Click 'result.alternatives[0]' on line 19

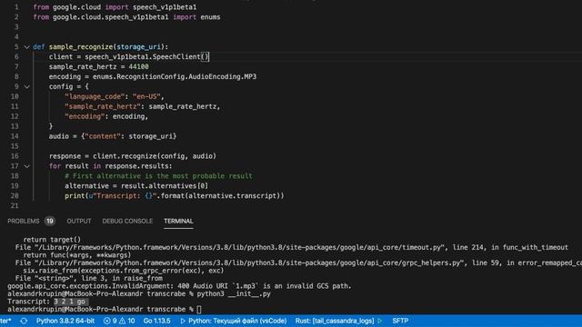pyautogui.click(x=165, y=186)
